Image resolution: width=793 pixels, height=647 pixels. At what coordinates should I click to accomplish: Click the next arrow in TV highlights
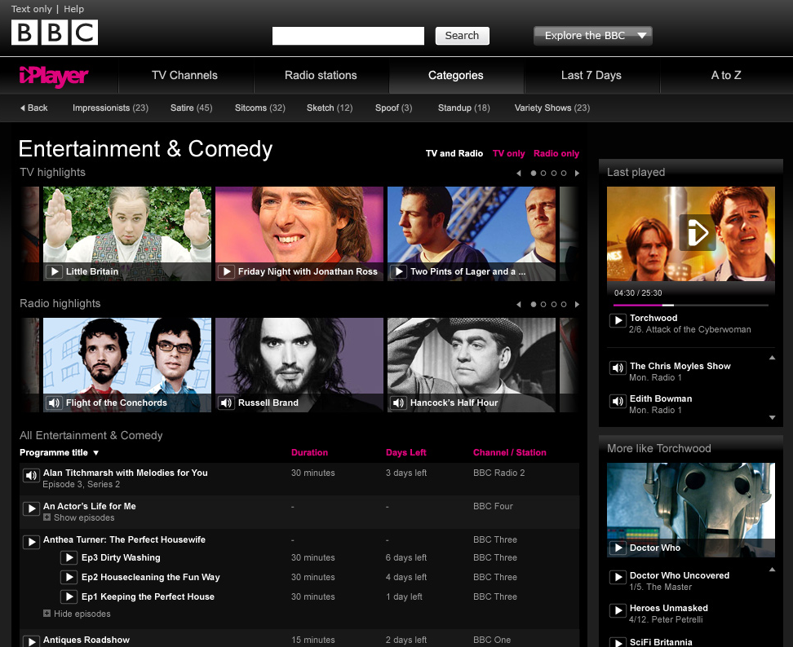[x=577, y=173]
